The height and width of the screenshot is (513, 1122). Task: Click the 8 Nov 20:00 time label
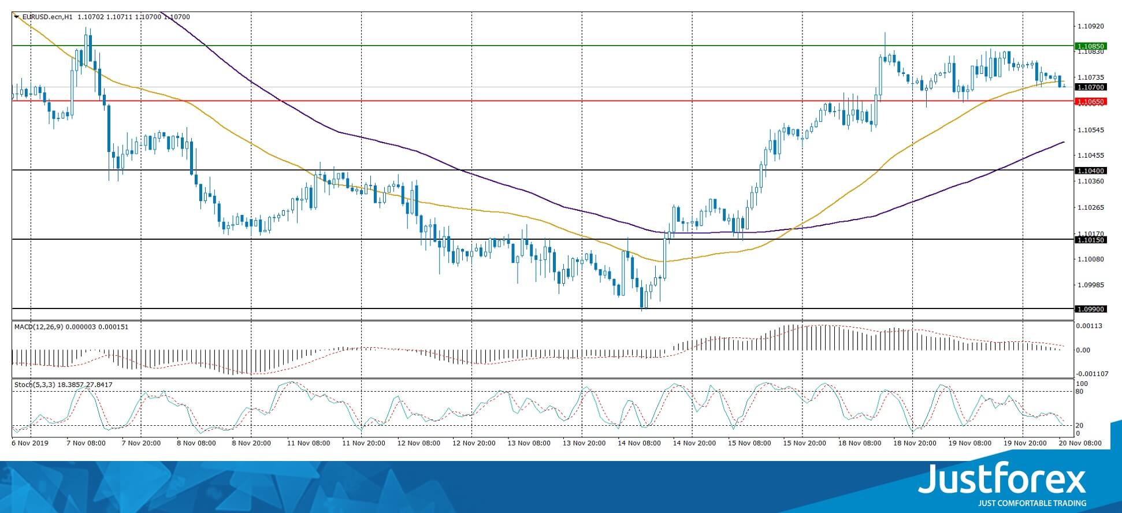click(251, 443)
